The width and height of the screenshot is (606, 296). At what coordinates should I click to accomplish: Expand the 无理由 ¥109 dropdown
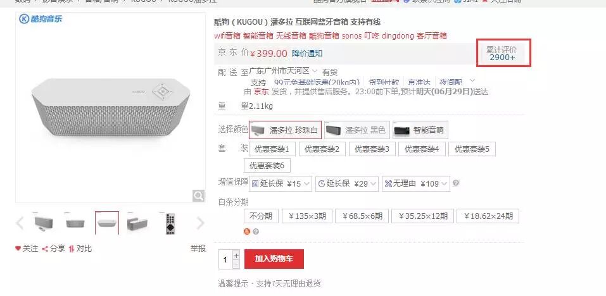coord(416,183)
